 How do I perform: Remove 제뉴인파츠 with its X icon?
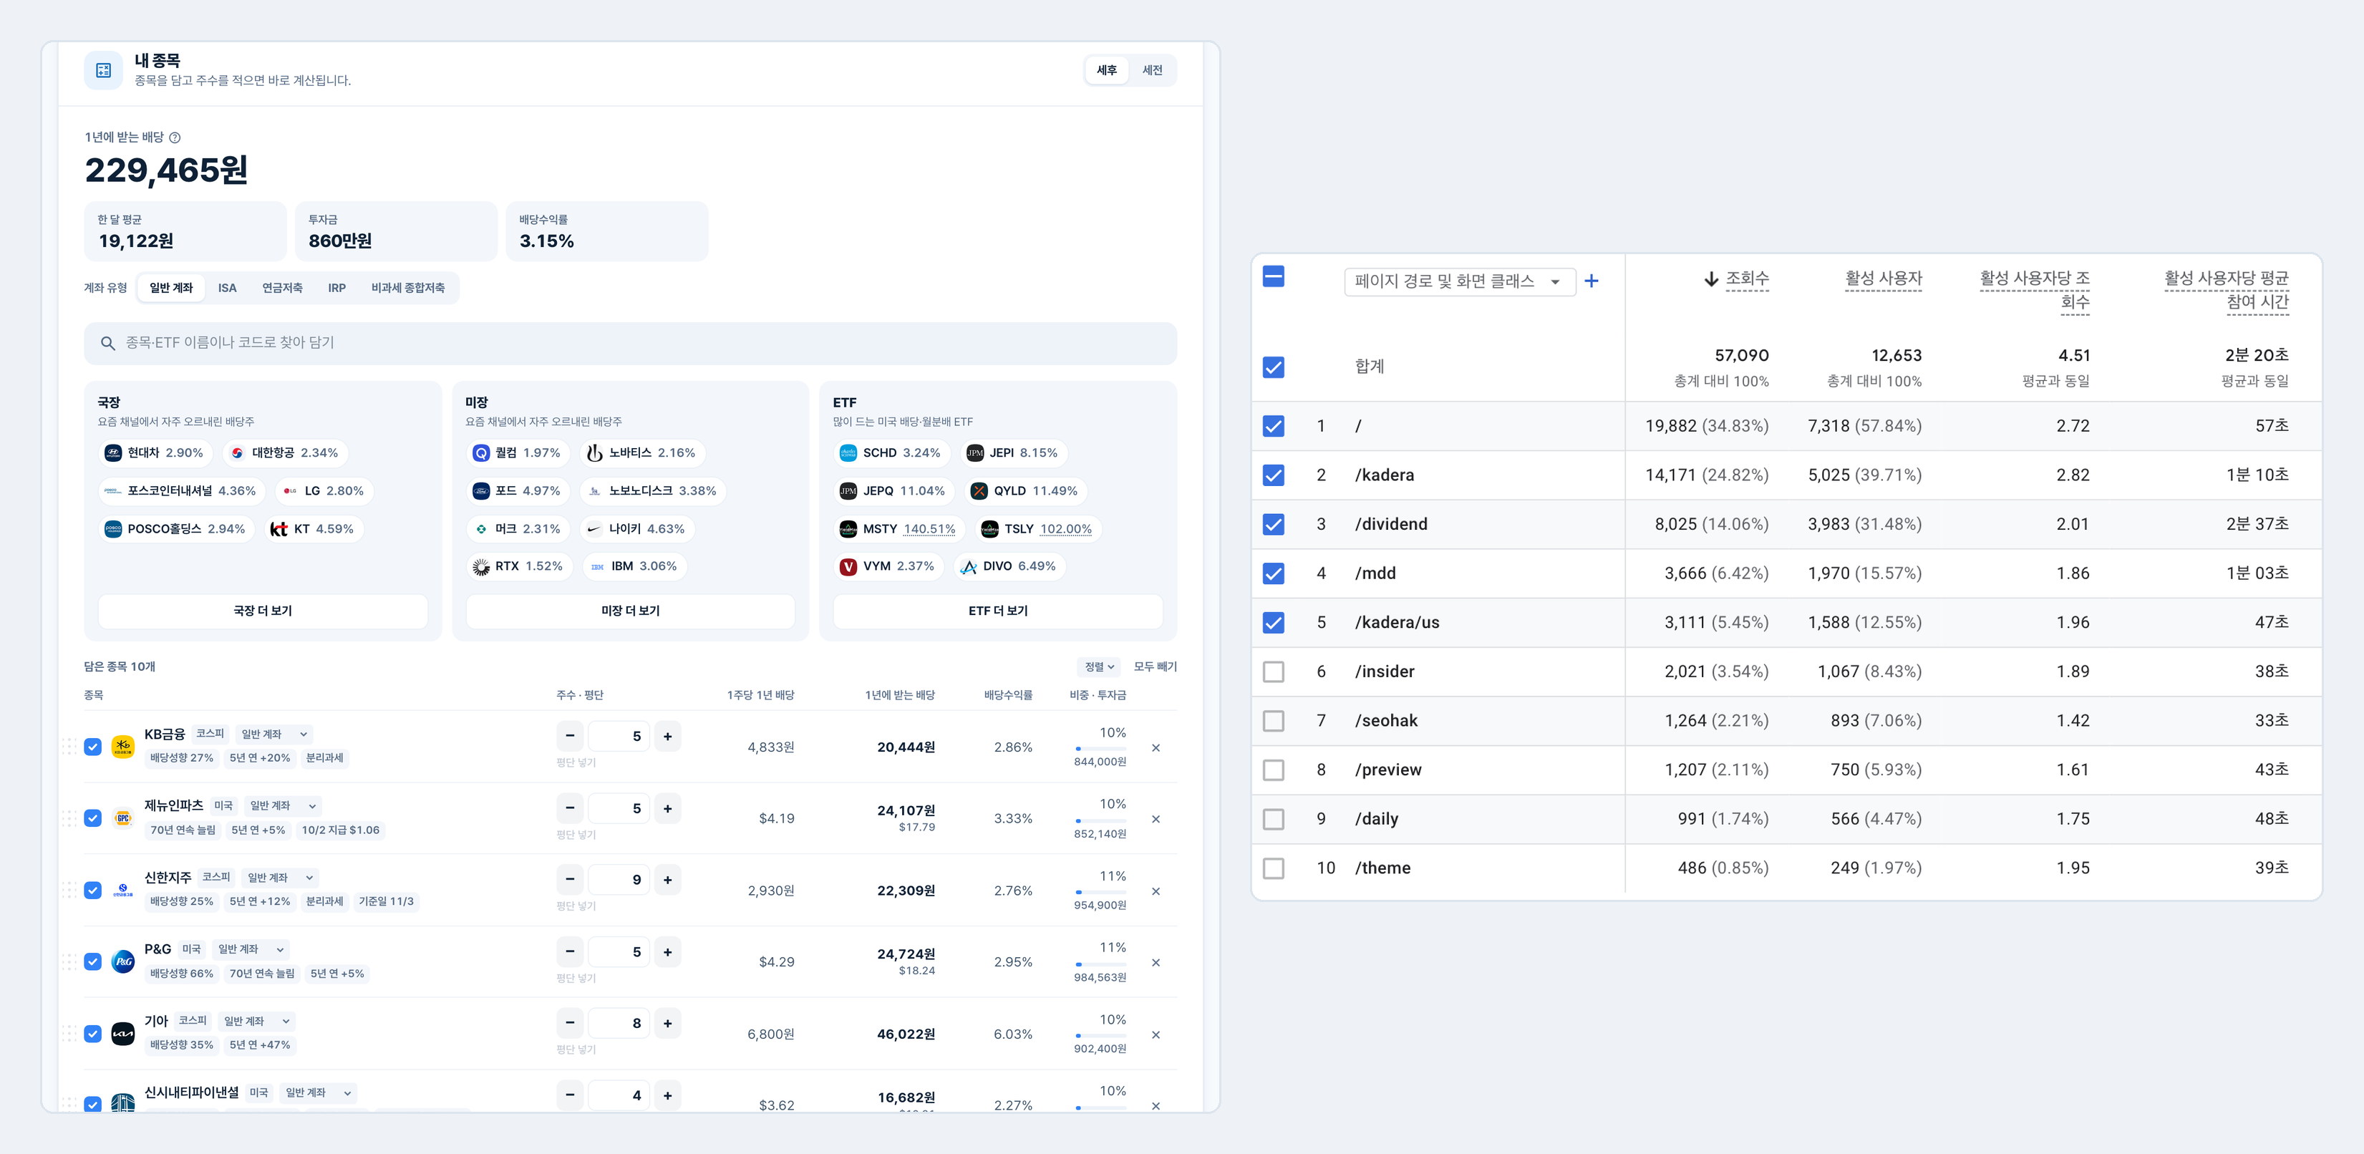coord(1156,819)
